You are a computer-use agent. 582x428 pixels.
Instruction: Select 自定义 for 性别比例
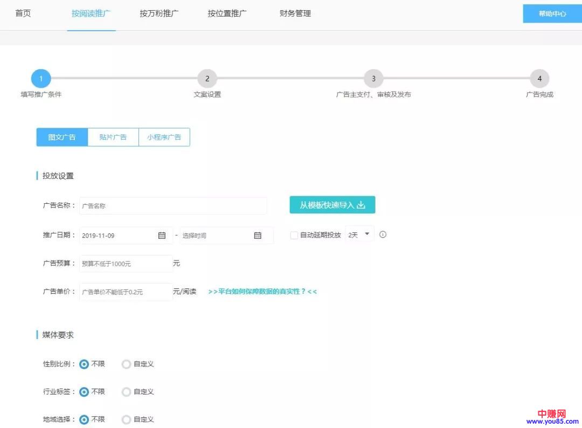click(x=127, y=364)
